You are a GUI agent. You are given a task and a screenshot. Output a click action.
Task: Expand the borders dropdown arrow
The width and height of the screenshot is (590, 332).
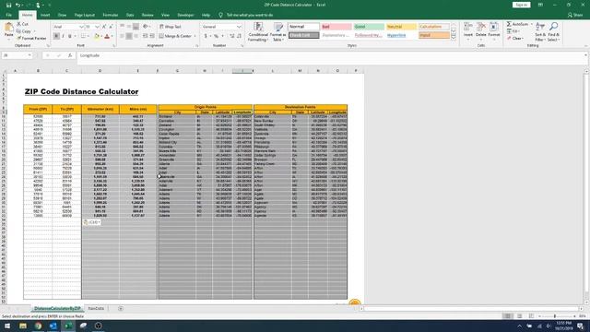tap(88, 36)
